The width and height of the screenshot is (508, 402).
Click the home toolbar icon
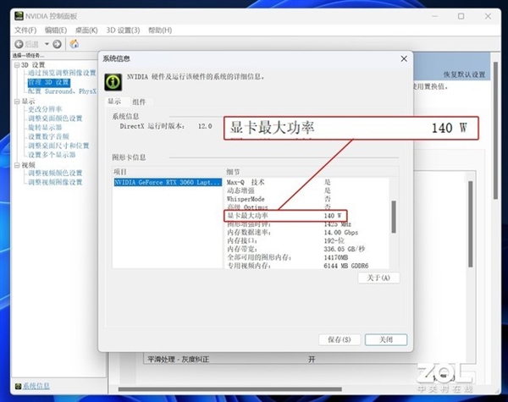click(x=75, y=44)
